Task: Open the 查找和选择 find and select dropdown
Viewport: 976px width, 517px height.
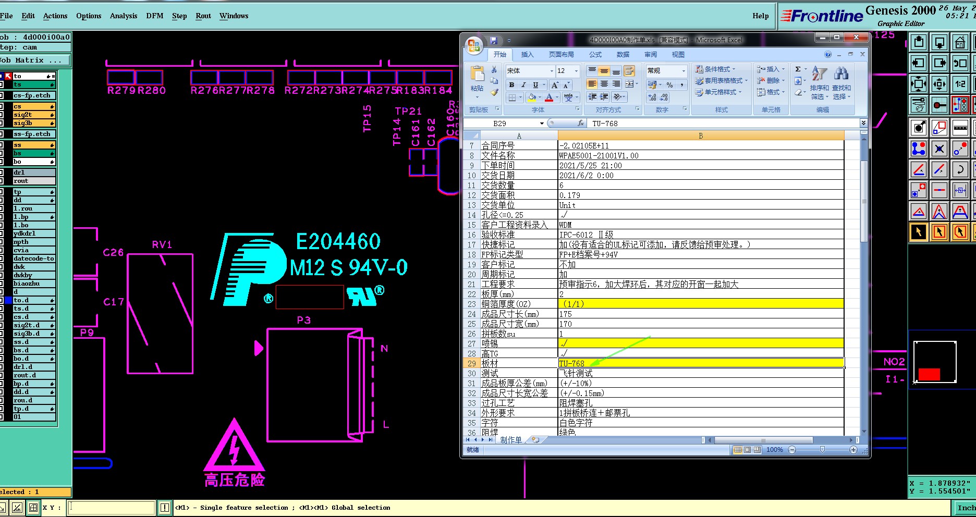Action: click(x=841, y=83)
